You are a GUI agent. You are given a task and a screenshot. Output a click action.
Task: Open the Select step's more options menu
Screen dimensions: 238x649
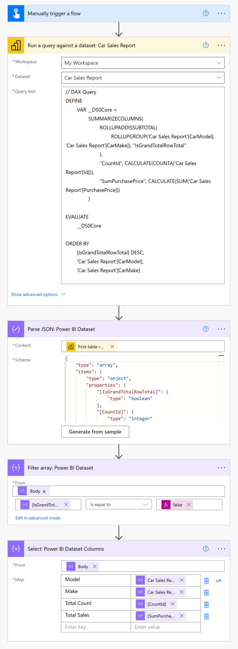point(221,549)
